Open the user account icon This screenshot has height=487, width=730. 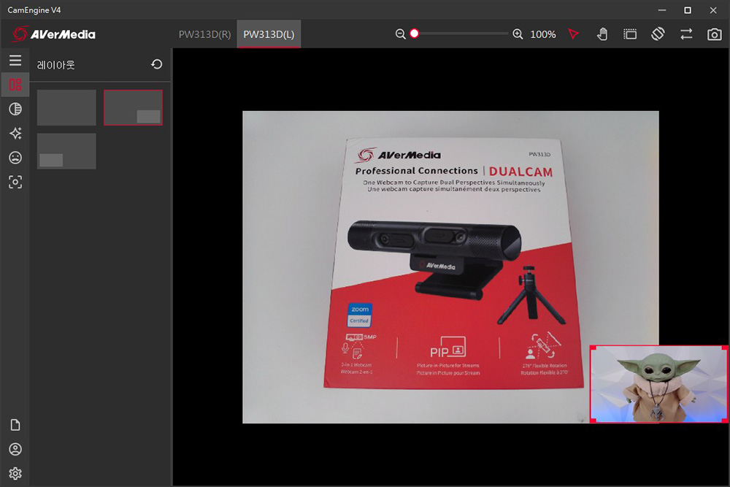point(15,449)
